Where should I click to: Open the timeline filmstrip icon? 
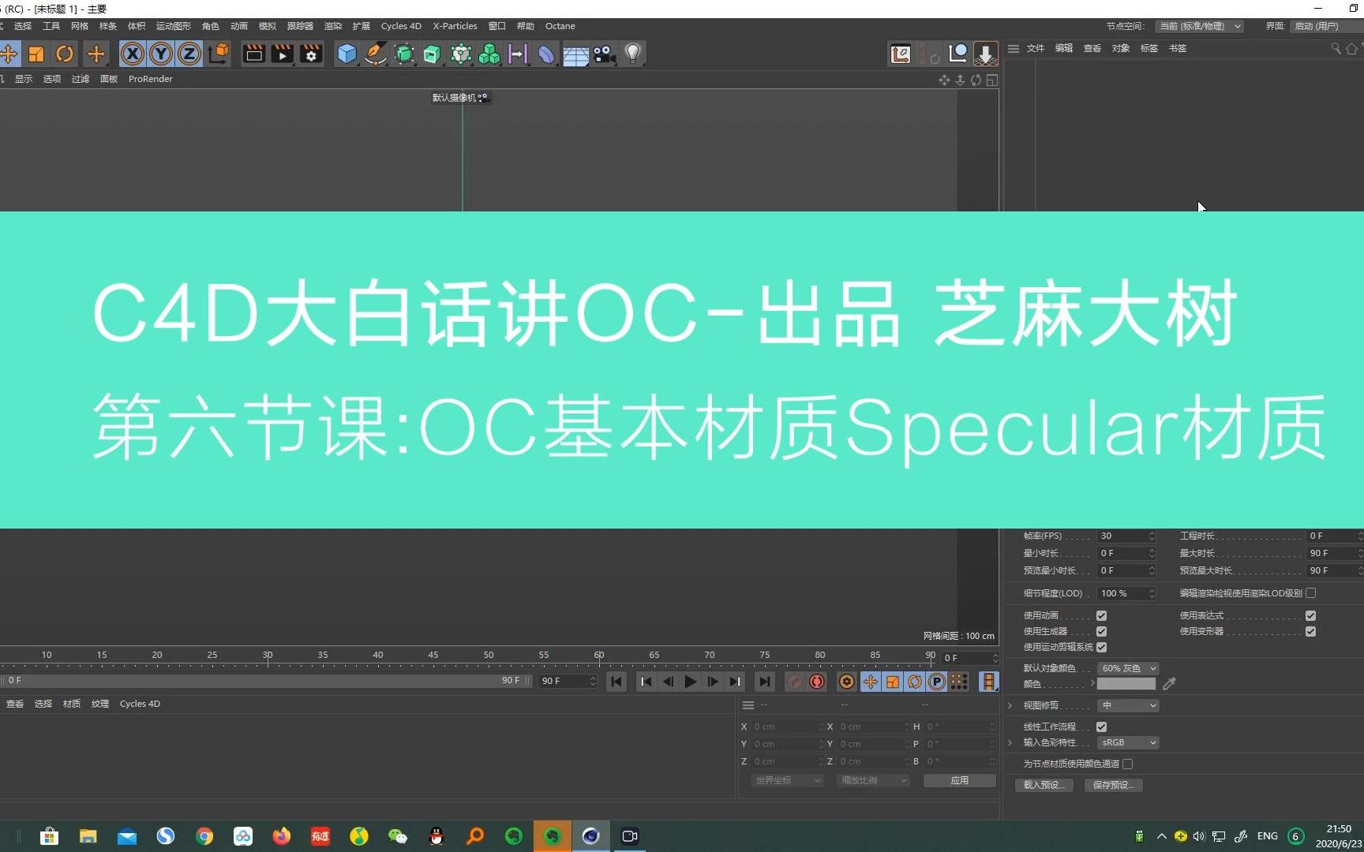[988, 682]
